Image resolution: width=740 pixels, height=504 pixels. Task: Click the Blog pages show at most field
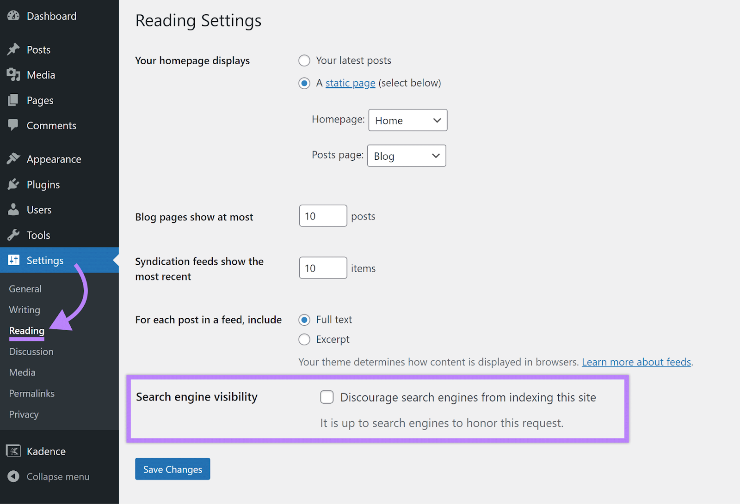(322, 216)
